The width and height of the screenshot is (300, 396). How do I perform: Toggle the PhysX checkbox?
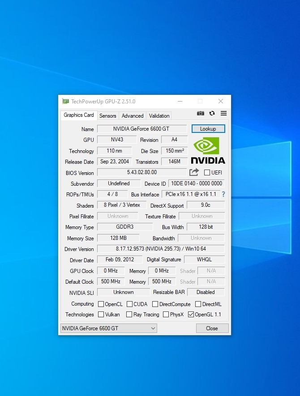166,314
